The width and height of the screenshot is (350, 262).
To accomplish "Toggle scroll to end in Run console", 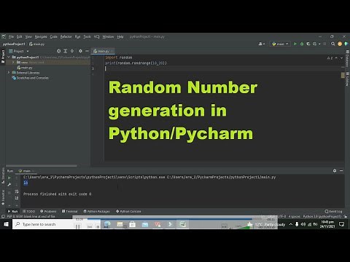I will [17, 198].
